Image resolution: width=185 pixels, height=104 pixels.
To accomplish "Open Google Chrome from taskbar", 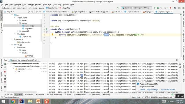I will (x=13, y=101).
